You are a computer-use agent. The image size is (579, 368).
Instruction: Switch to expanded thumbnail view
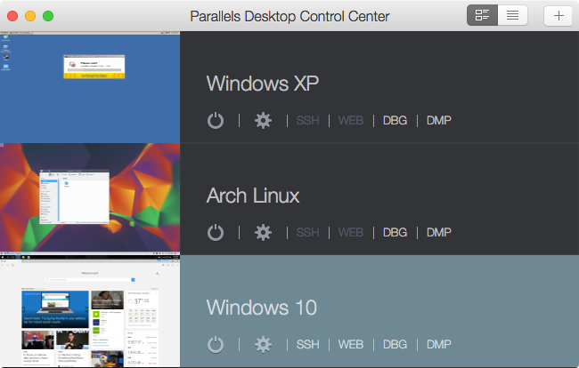coord(482,15)
